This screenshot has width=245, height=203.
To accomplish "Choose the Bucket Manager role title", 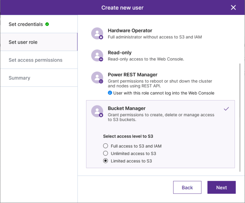I will pos(127,108).
